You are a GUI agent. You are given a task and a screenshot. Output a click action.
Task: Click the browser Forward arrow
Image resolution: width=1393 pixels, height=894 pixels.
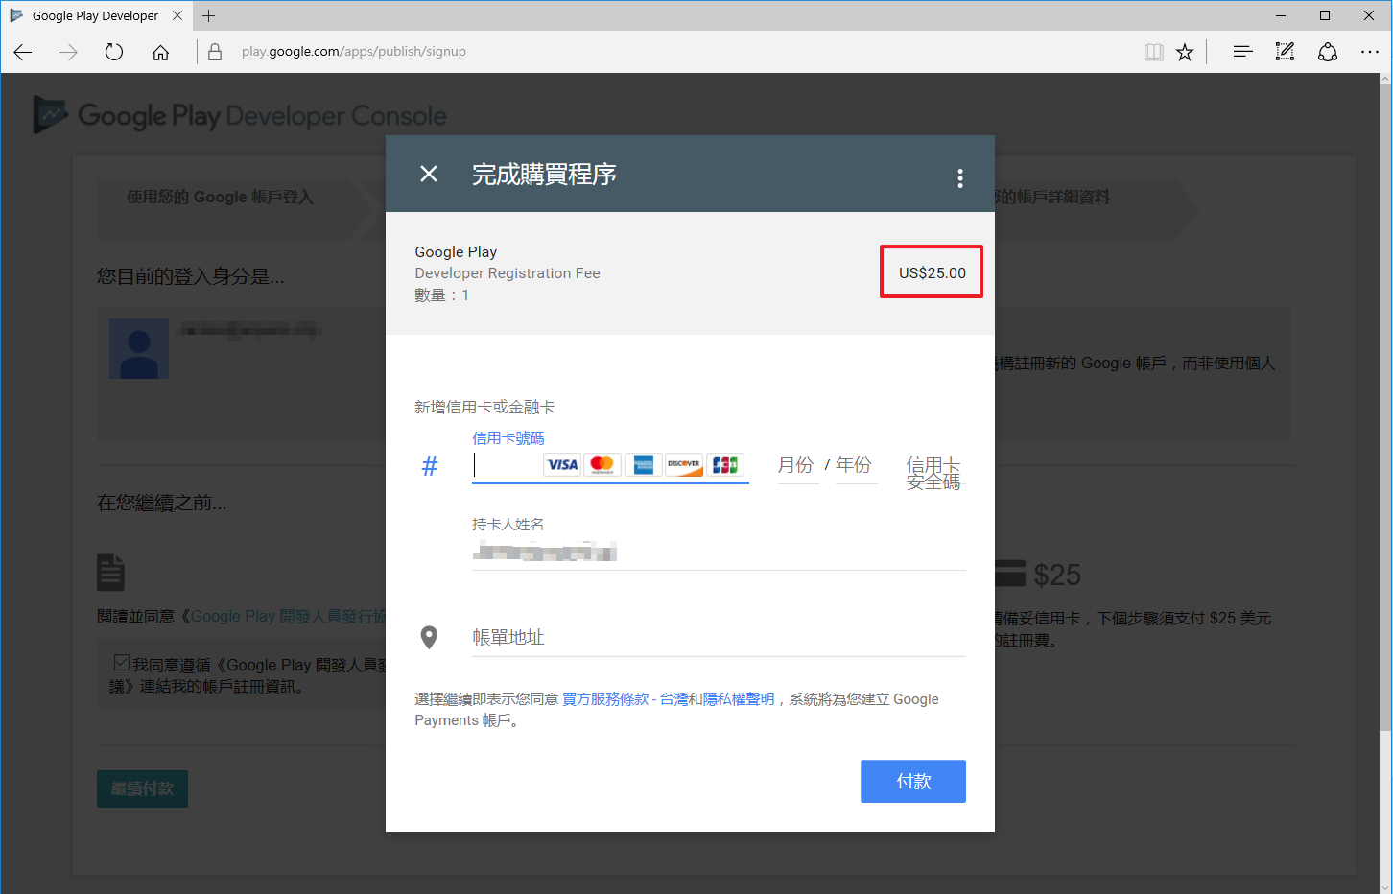coord(68,52)
